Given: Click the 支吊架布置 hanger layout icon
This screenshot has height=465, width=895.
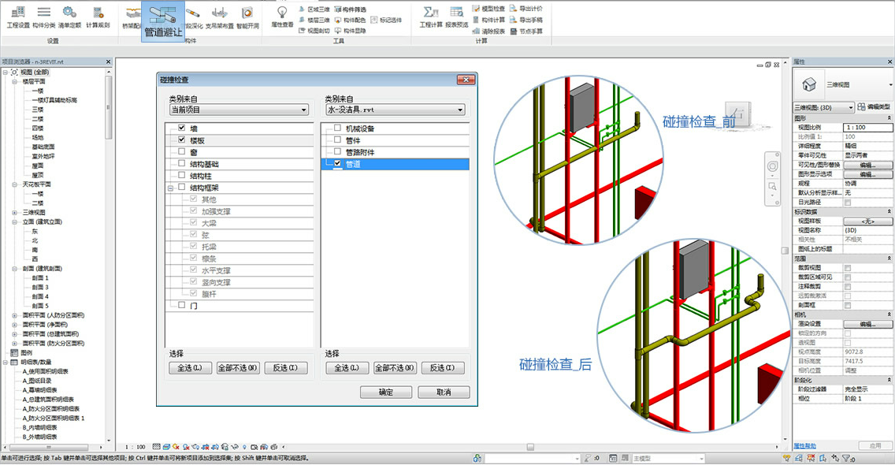Looking at the screenshot, I should pyautogui.click(x=219, y=16).
